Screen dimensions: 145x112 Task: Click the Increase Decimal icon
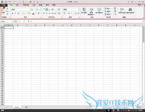pos(75,13)
